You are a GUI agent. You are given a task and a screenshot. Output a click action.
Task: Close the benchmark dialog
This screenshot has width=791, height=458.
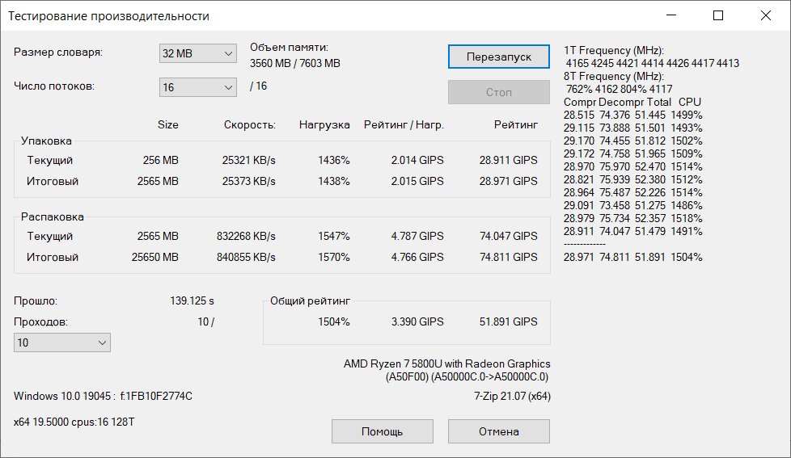765,15
